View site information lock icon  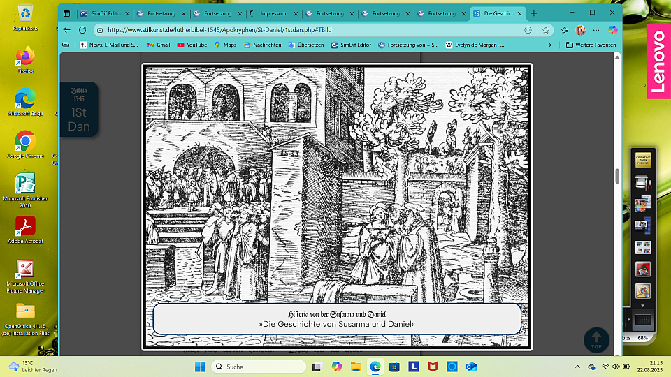pyautogui.click(x=100, y=30)
